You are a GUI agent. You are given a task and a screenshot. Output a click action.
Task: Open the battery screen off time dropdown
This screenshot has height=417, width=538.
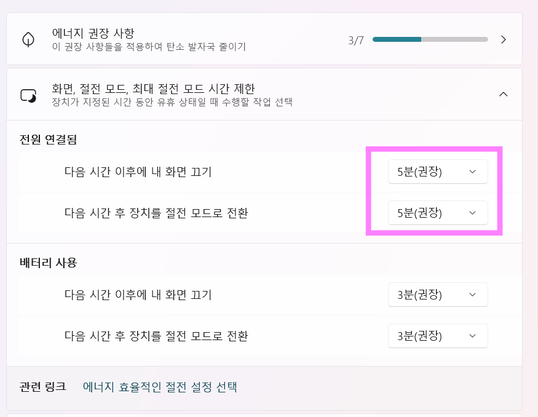click(438, 295)
